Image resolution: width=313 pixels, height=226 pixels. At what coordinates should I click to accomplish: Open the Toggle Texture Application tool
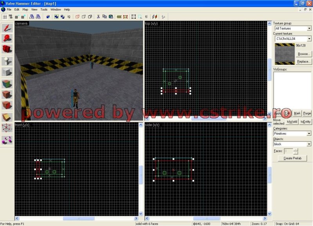click(x=7, y=84)
